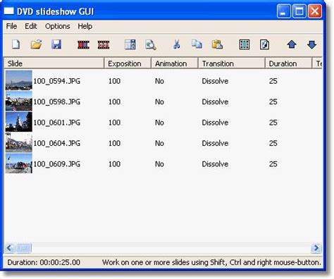This screenshot has height=279, width=334.
Task: Click the horizontal scrollbar thumb
Action: 23,248
